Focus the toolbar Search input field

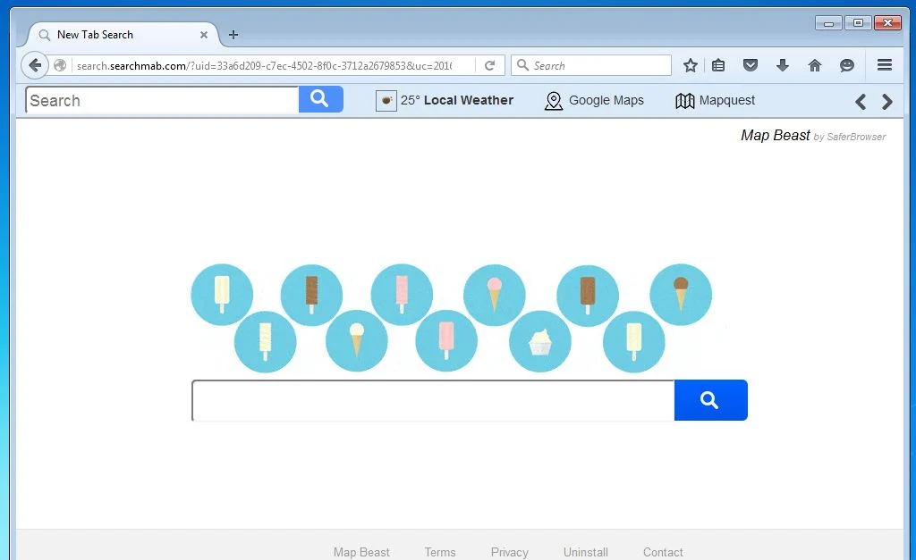[163, 100]
